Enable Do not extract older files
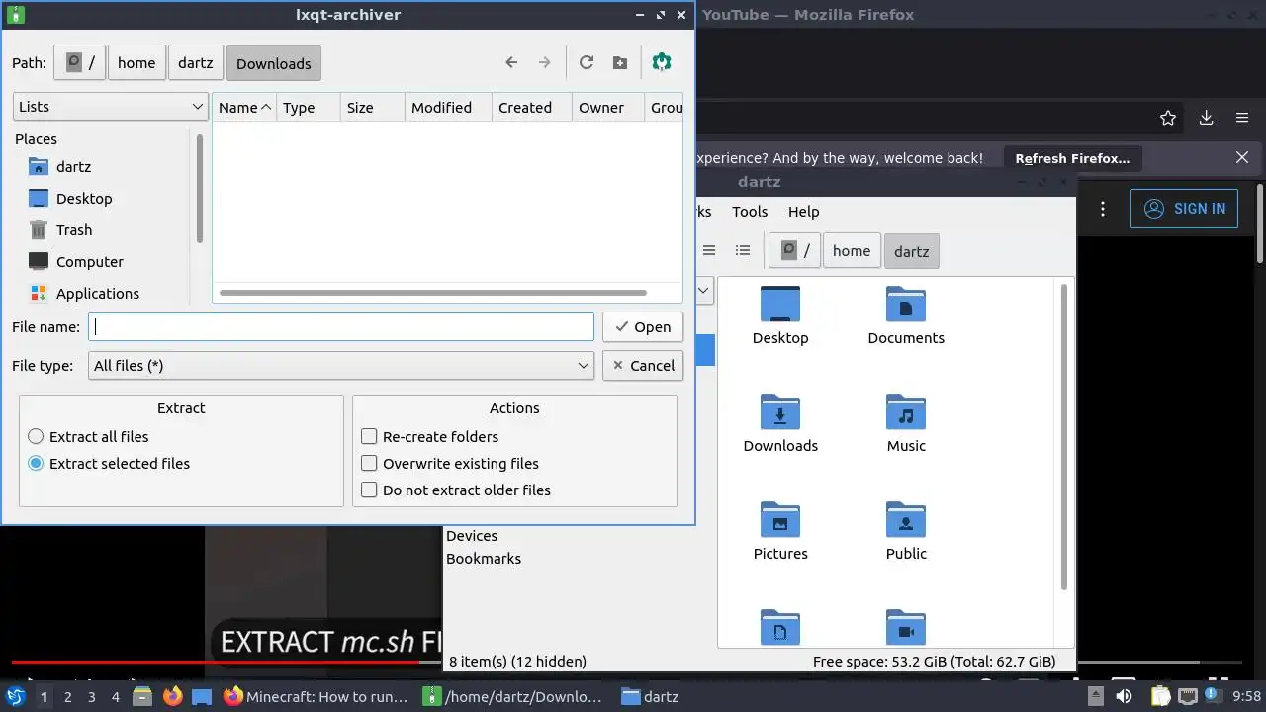This screenshot has width=1266, height=712. [x=456, y=489]
